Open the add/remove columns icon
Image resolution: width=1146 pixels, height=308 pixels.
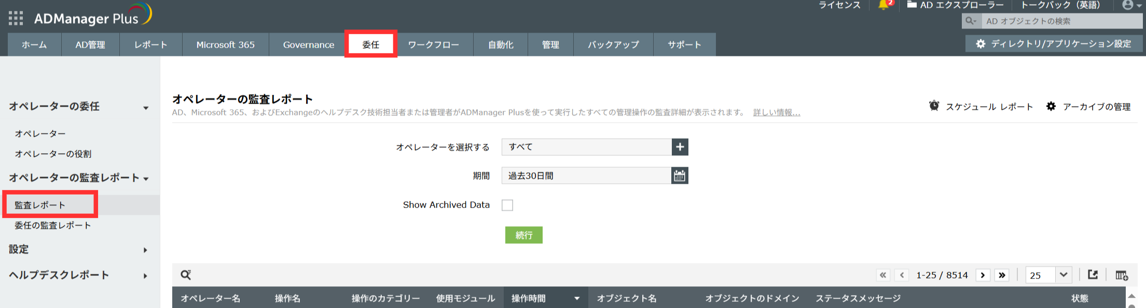(x=1121, y=275)
